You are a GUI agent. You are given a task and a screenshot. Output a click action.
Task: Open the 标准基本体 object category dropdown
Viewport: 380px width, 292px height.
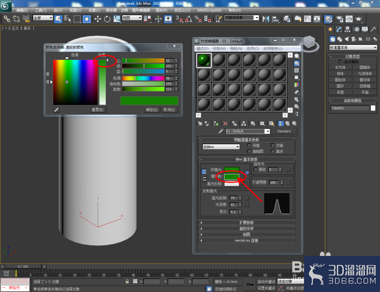(353, 47)
